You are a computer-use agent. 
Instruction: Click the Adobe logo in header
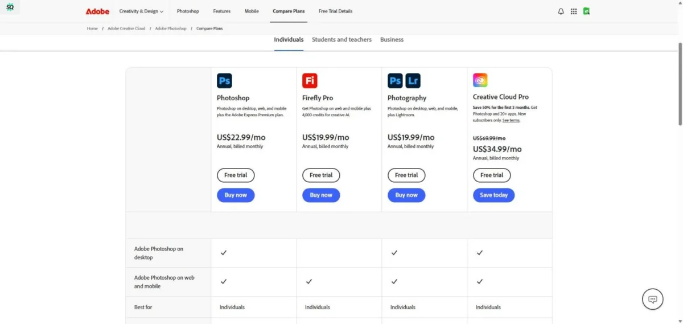pos(97,11)
